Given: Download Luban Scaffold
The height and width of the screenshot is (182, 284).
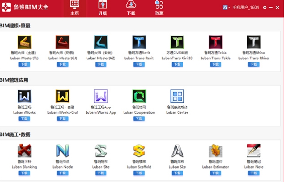Looking at the screenshot, I should coord(139,173).
